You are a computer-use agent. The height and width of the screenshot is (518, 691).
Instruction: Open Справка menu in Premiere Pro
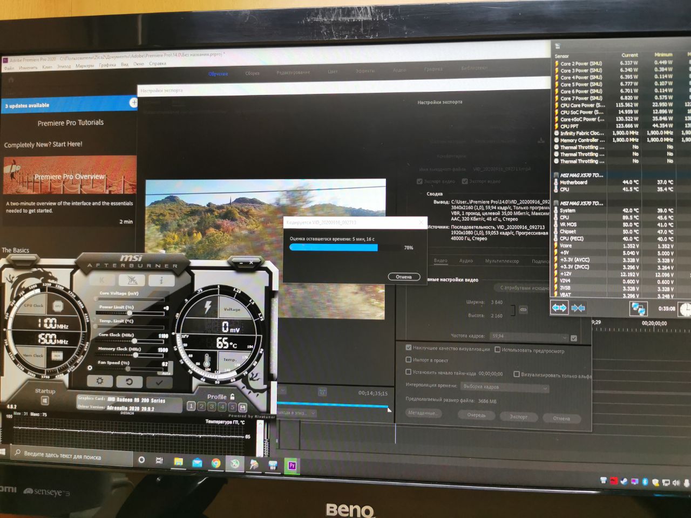(158, 64)
